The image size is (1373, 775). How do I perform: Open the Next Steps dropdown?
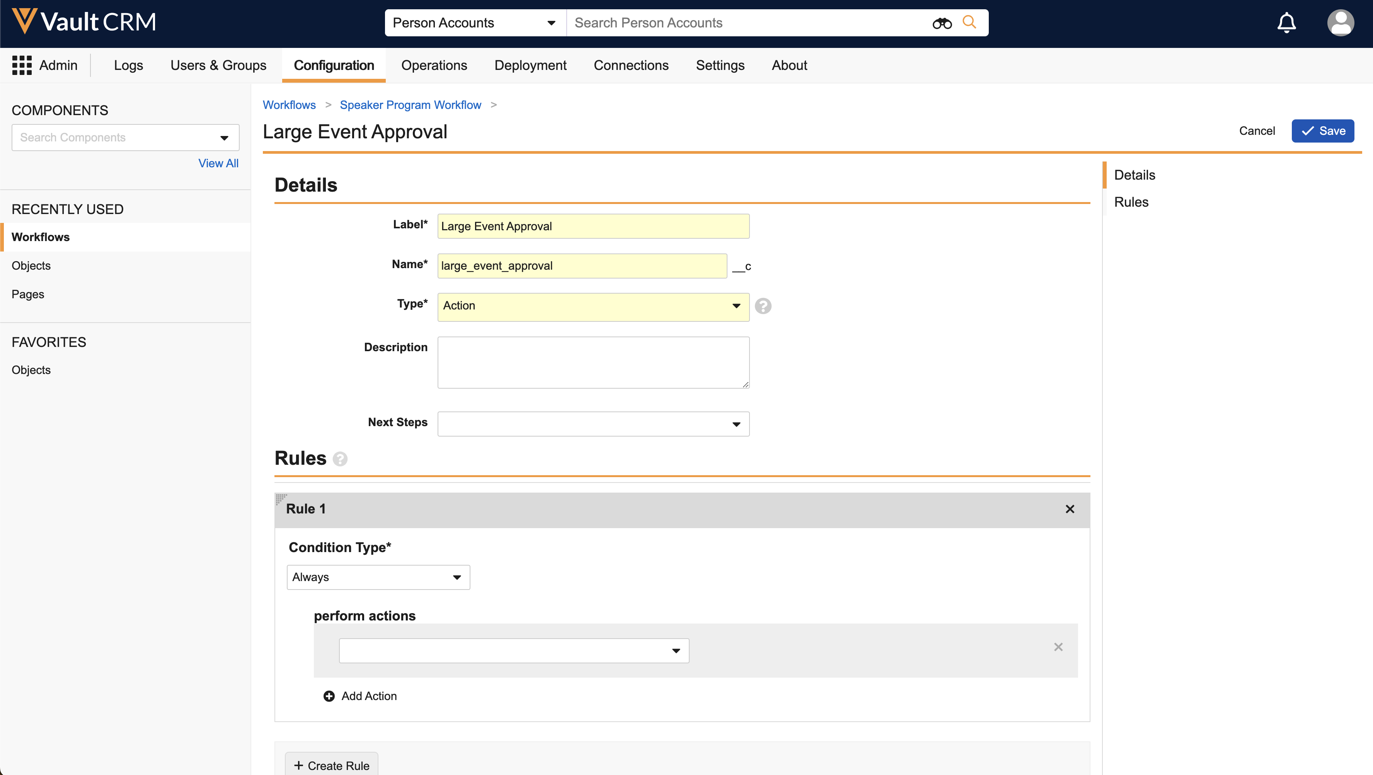[593, 424]
